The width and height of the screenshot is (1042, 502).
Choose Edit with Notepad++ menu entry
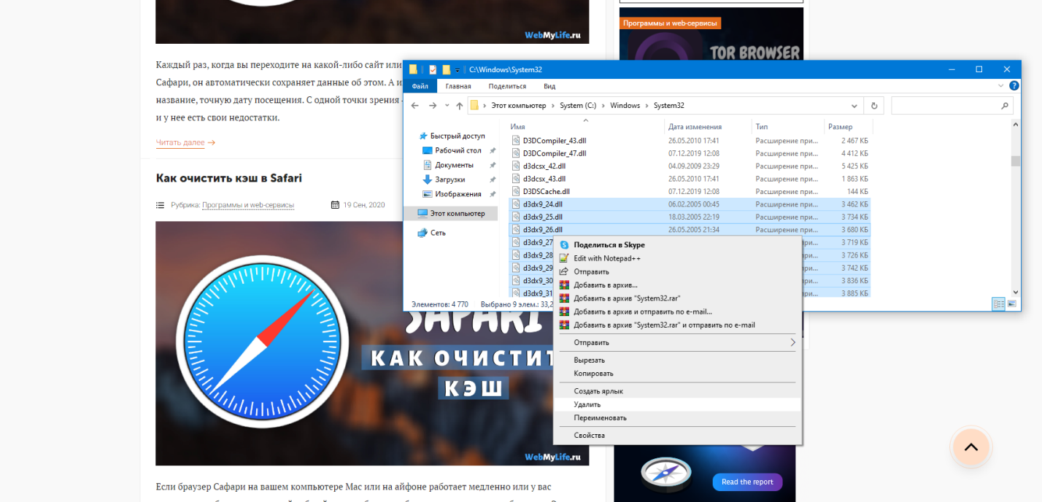click(677, 258)
